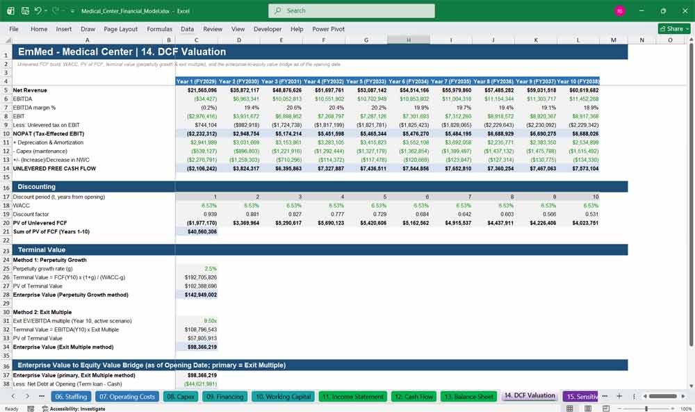
Task: Switch to the Home ribbon tab
Action: (x=39, y=28)
